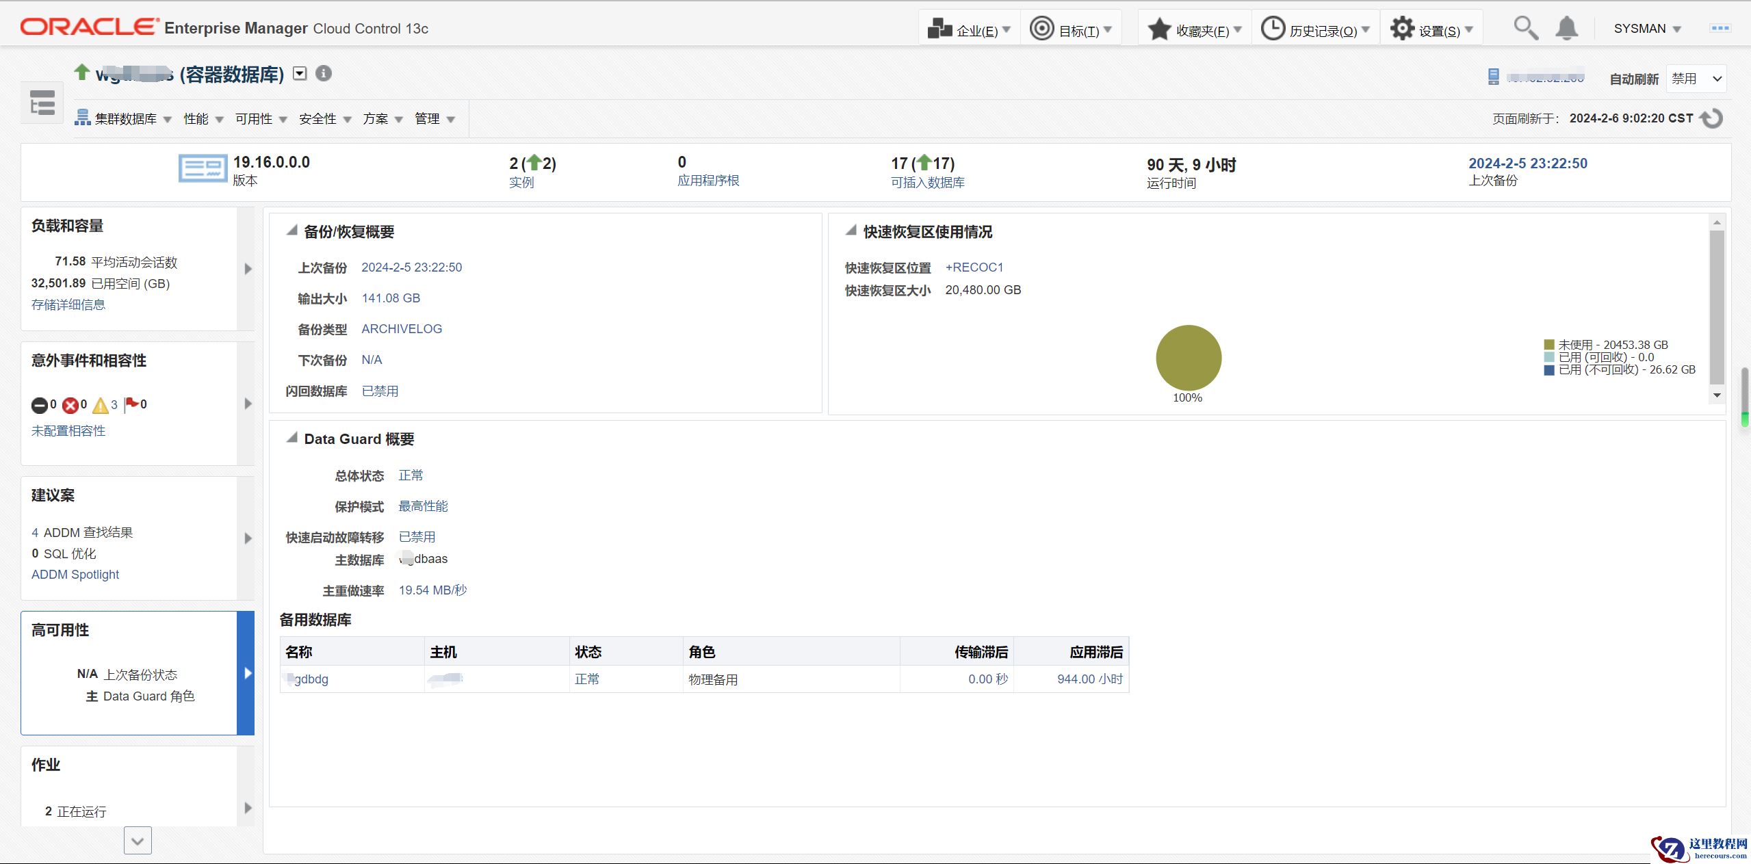Open the History clock menu
Viewport: 1751px width, 864px height.
[x=1315, y=29]
